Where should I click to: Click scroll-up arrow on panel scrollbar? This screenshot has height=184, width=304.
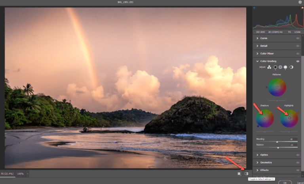pos(303,36)
